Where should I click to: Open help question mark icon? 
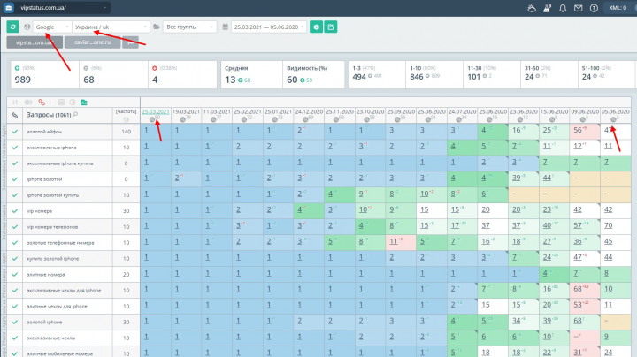(x=594, y=8)
